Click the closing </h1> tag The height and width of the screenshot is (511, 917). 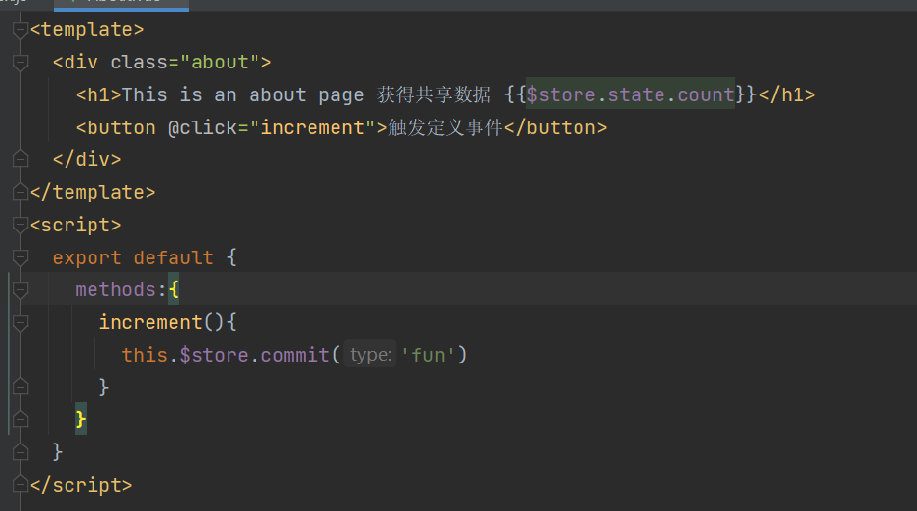[787, 94]
